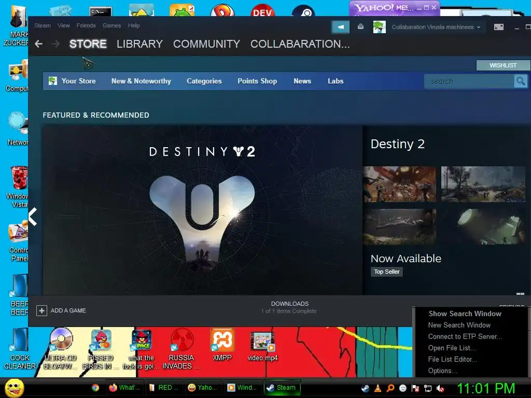Viewport: 531px width, 398px height.
Task: Open the Control Panel desktop icon
Action: click(x=18, y=241)
